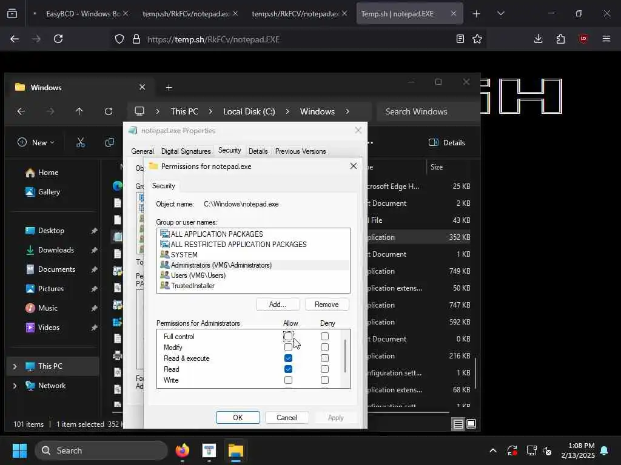Select Users (VM6\Users) entry
This screenshot has width=621, height=465.
(x=253, y=275)
